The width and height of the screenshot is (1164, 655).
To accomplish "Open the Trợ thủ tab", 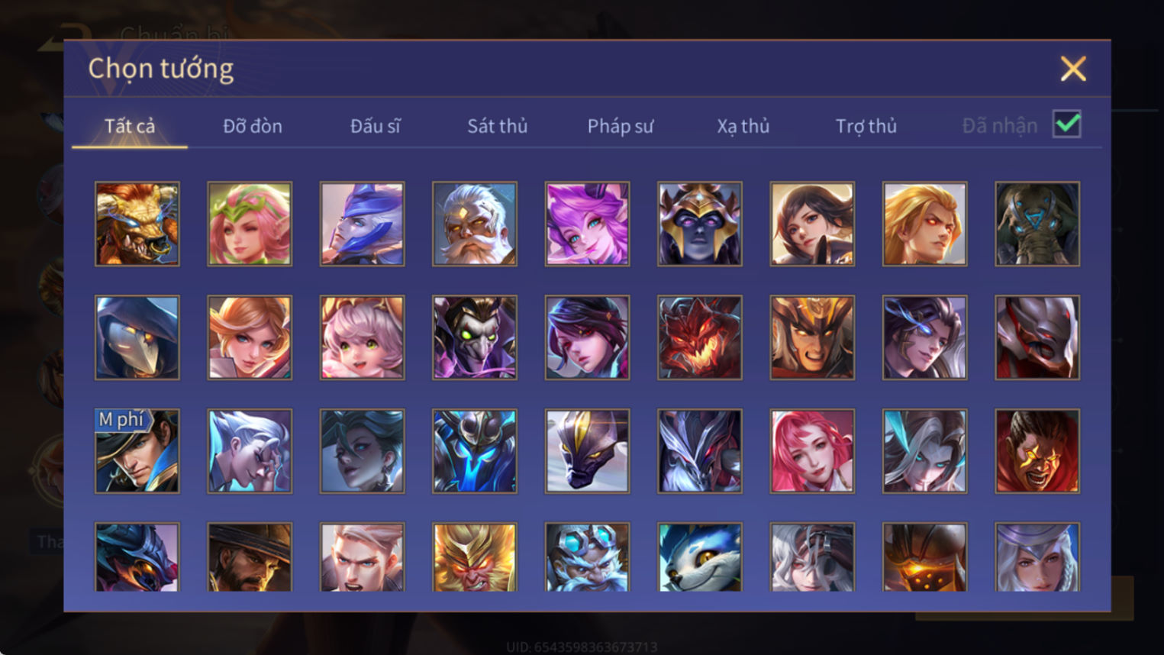I will pos(866,126).
